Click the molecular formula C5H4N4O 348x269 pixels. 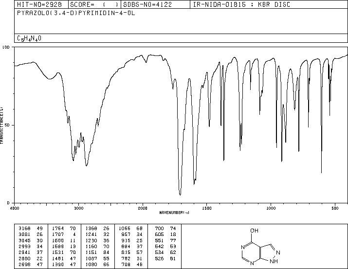pyautogui.click(x=29, y=38)
